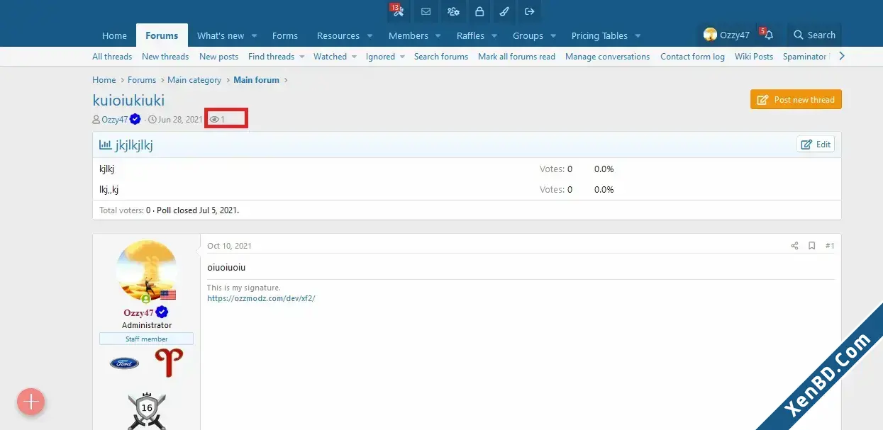Click the lkj,,kj poll option text
This screenshot has height=430, width=883.
pos(109,189)
